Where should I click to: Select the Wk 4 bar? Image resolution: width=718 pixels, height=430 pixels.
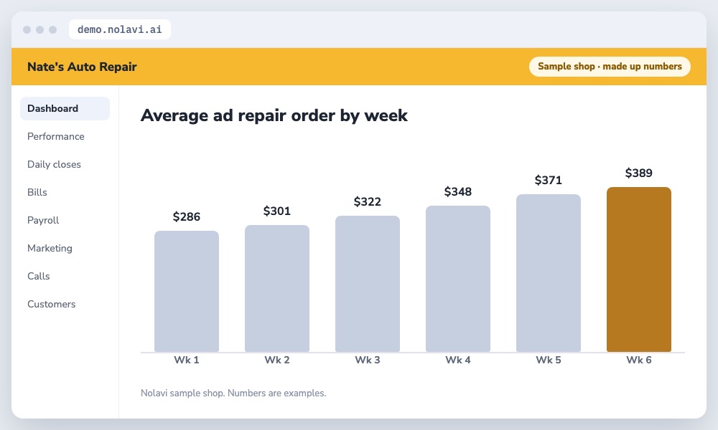click(x=458, y=279)
